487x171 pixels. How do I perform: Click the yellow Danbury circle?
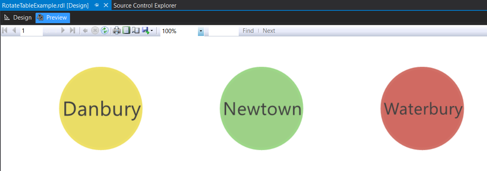click(100, 108)
